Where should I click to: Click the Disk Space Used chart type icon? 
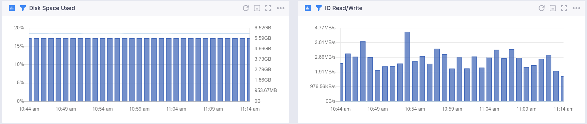coord(12,8)
